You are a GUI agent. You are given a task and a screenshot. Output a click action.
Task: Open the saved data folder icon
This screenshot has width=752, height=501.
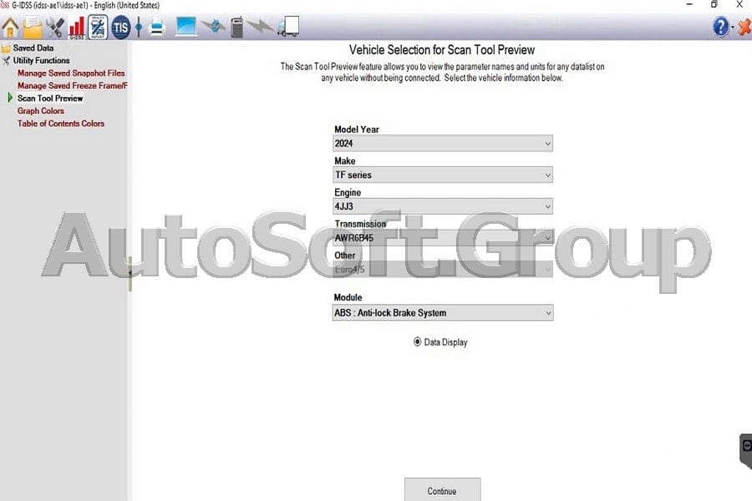(x=33, y=26)
